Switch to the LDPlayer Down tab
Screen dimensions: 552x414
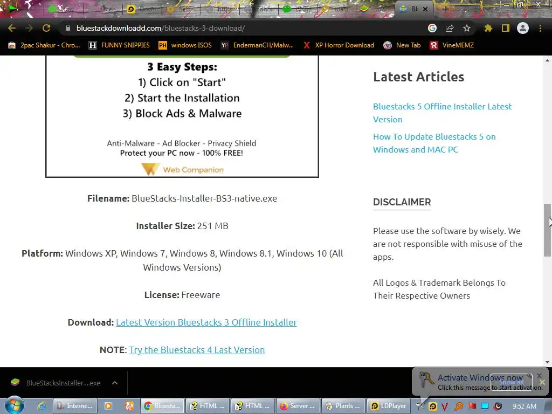pyautogui.click(x=142, y=9)
